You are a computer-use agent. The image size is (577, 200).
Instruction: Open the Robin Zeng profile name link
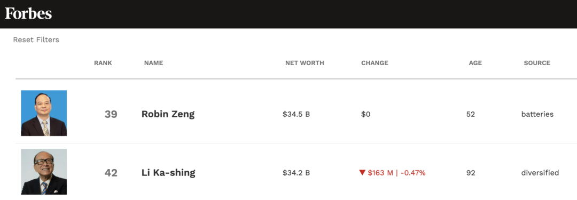point(168,114)
